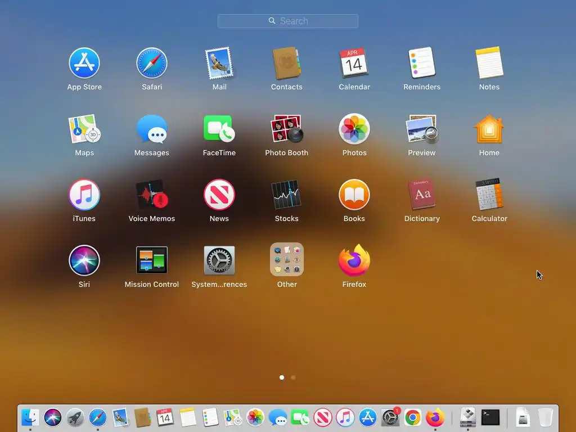Launch the Preview app
This screenshot has width=576, height=432.
point(422,129)
